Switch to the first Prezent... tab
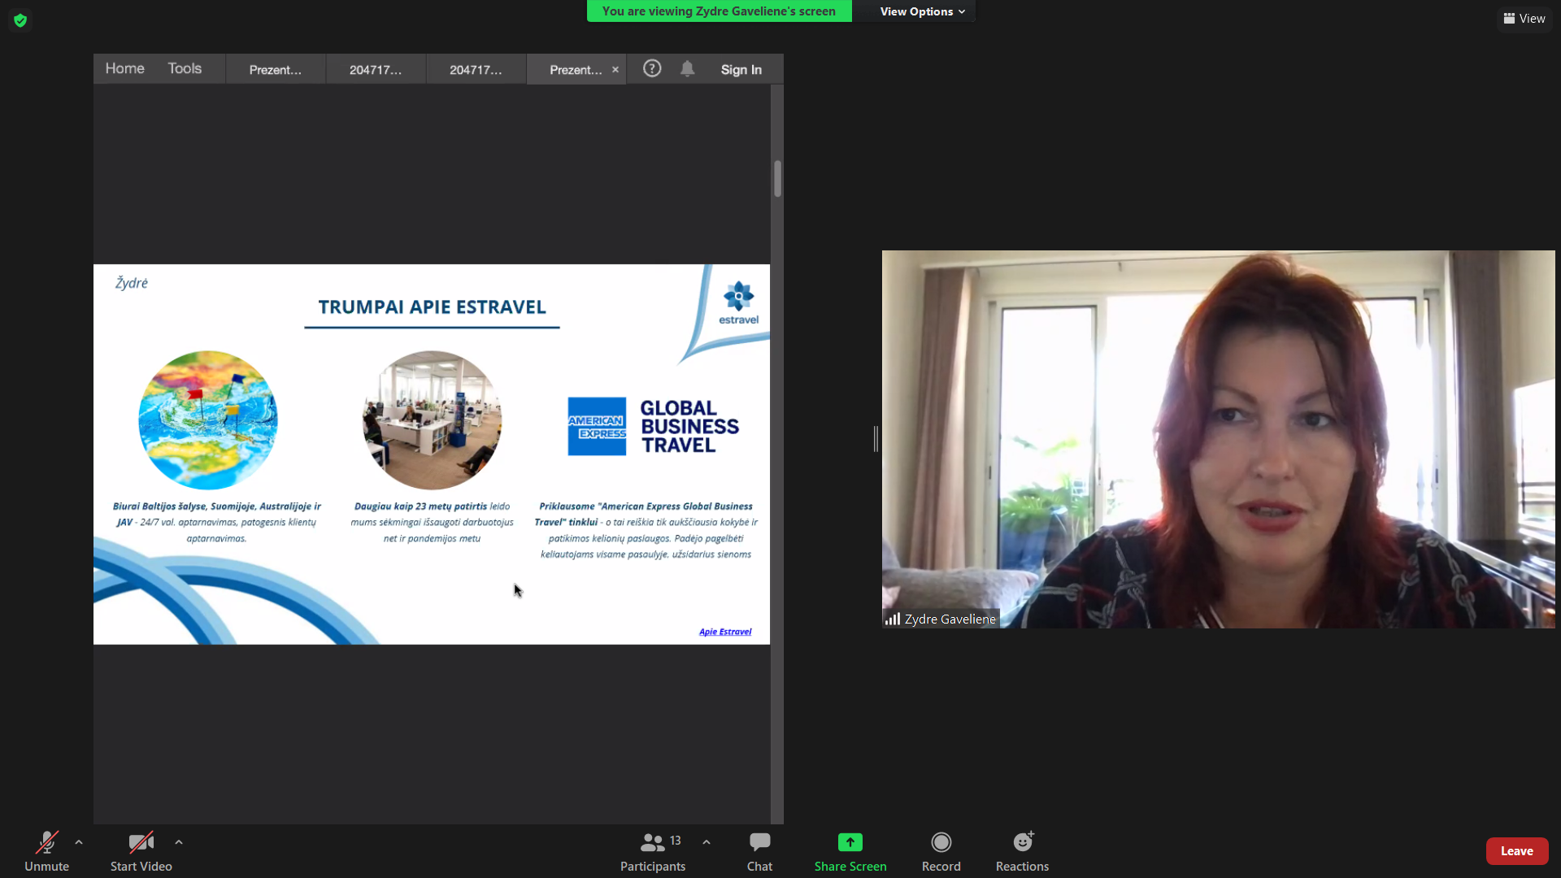The image size is (1561, 878). pos(276,70)
